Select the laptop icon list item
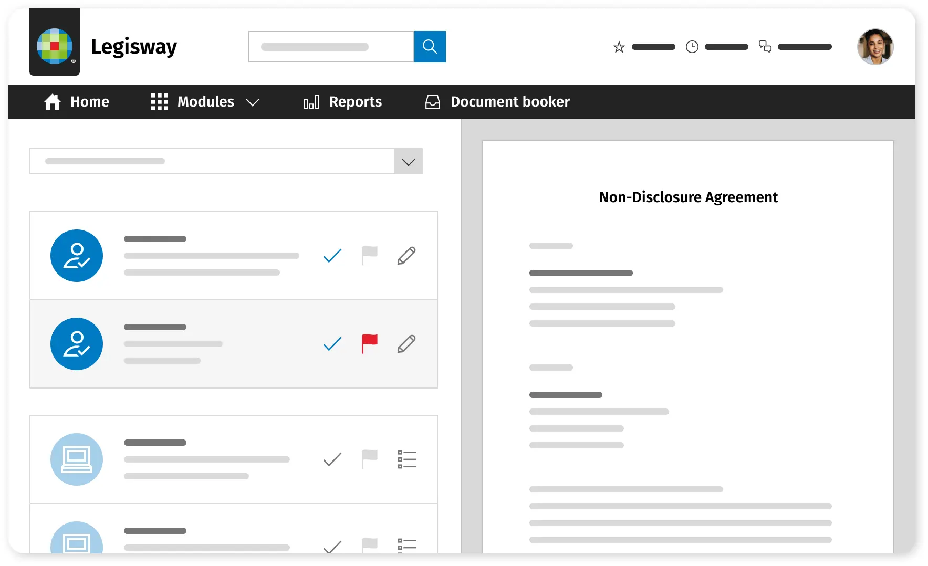The width and height of the screenshot is (928, 566). 77,459
